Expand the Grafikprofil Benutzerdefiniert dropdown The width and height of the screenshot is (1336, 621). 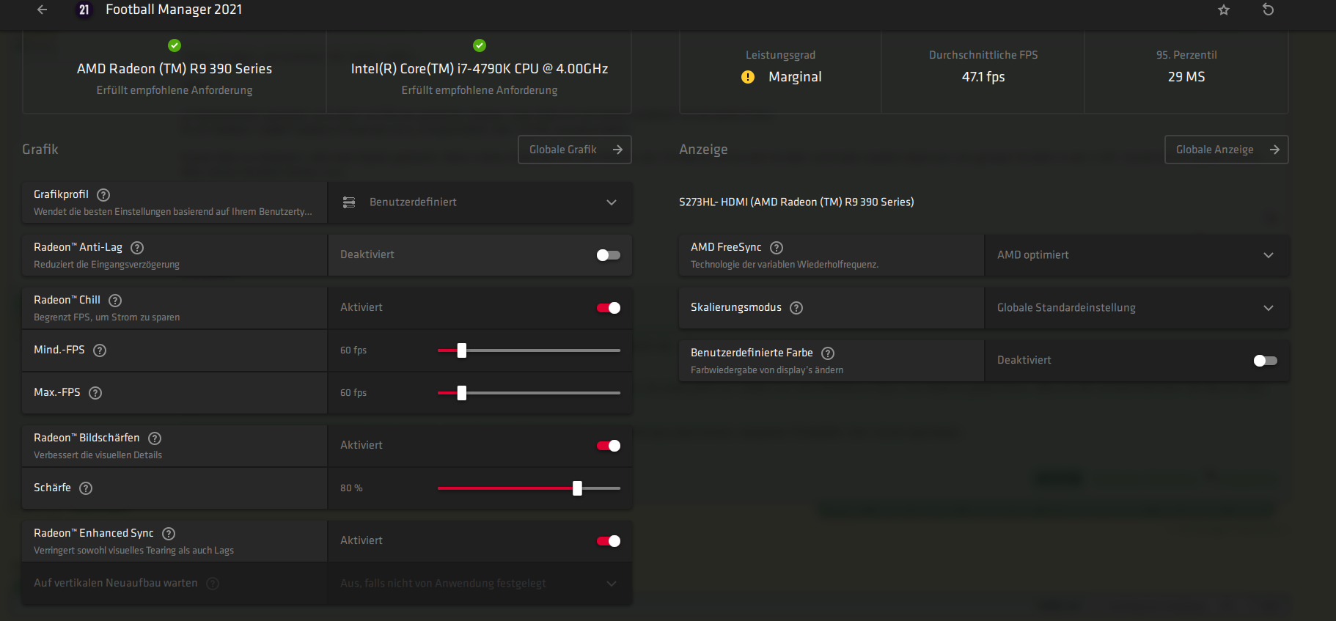pos(480,202)
